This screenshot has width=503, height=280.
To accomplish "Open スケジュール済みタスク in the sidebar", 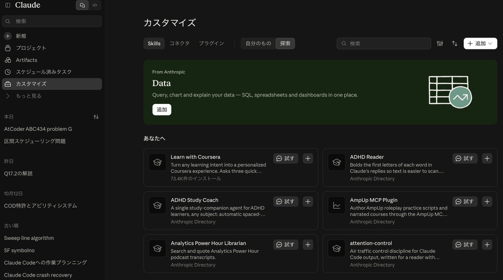I will pyautogui.click(x=52, y=72).
